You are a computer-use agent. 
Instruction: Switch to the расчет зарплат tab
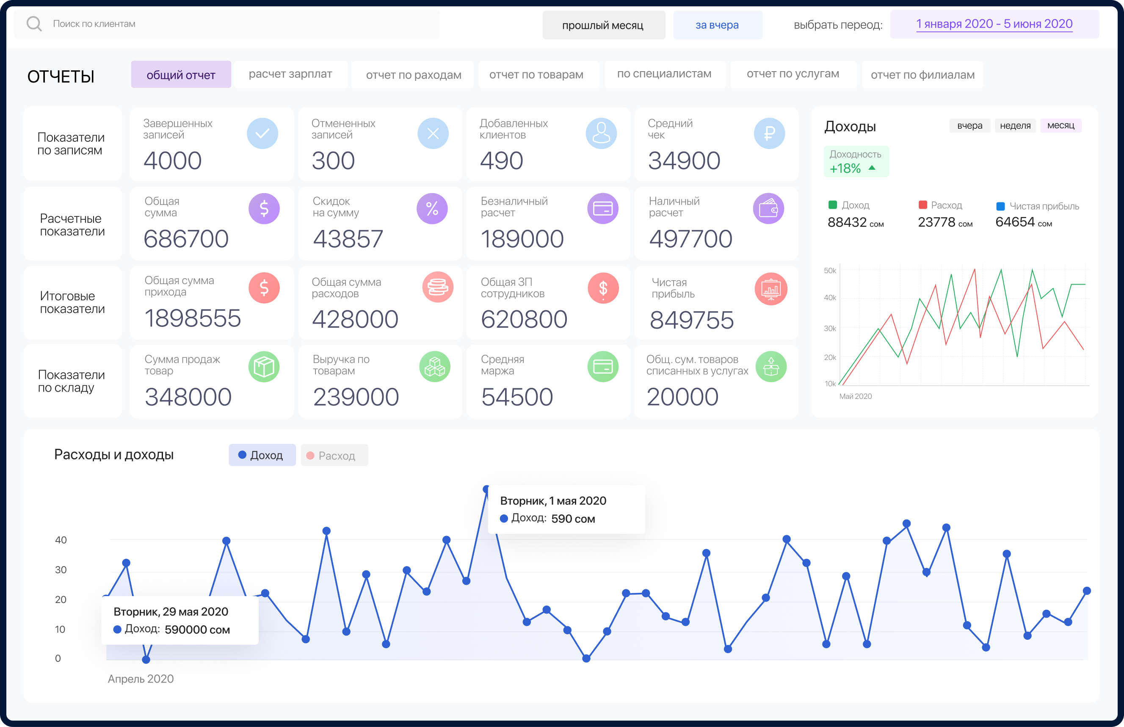pyautogui.click(x=290, y=74)
